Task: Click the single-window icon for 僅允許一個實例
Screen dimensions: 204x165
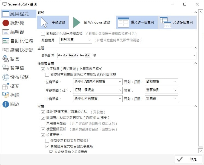Action: (x=123, y=22)
